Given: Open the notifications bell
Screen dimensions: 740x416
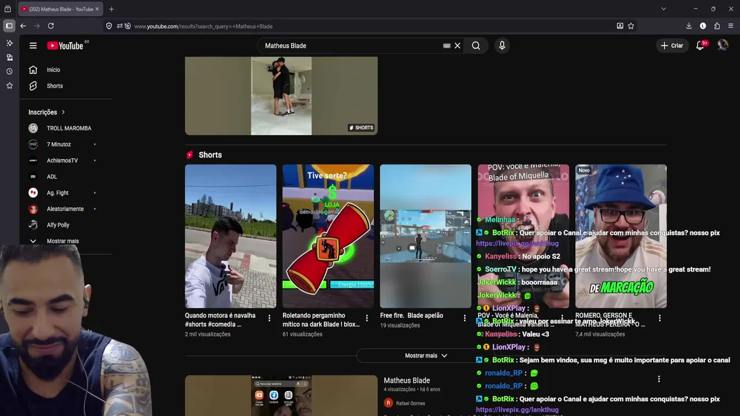Looking at the screenshot, I should click(700, 46).
